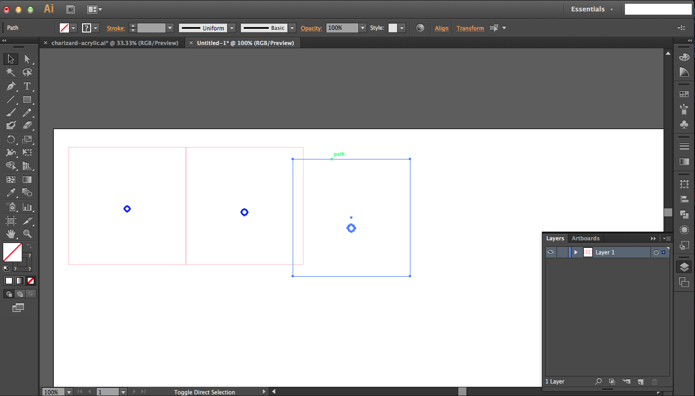
Task: Select the Zoom tool
Action: point(27,234)
